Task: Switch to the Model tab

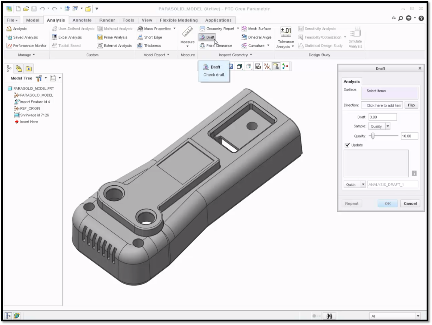Action: point(33,20)
